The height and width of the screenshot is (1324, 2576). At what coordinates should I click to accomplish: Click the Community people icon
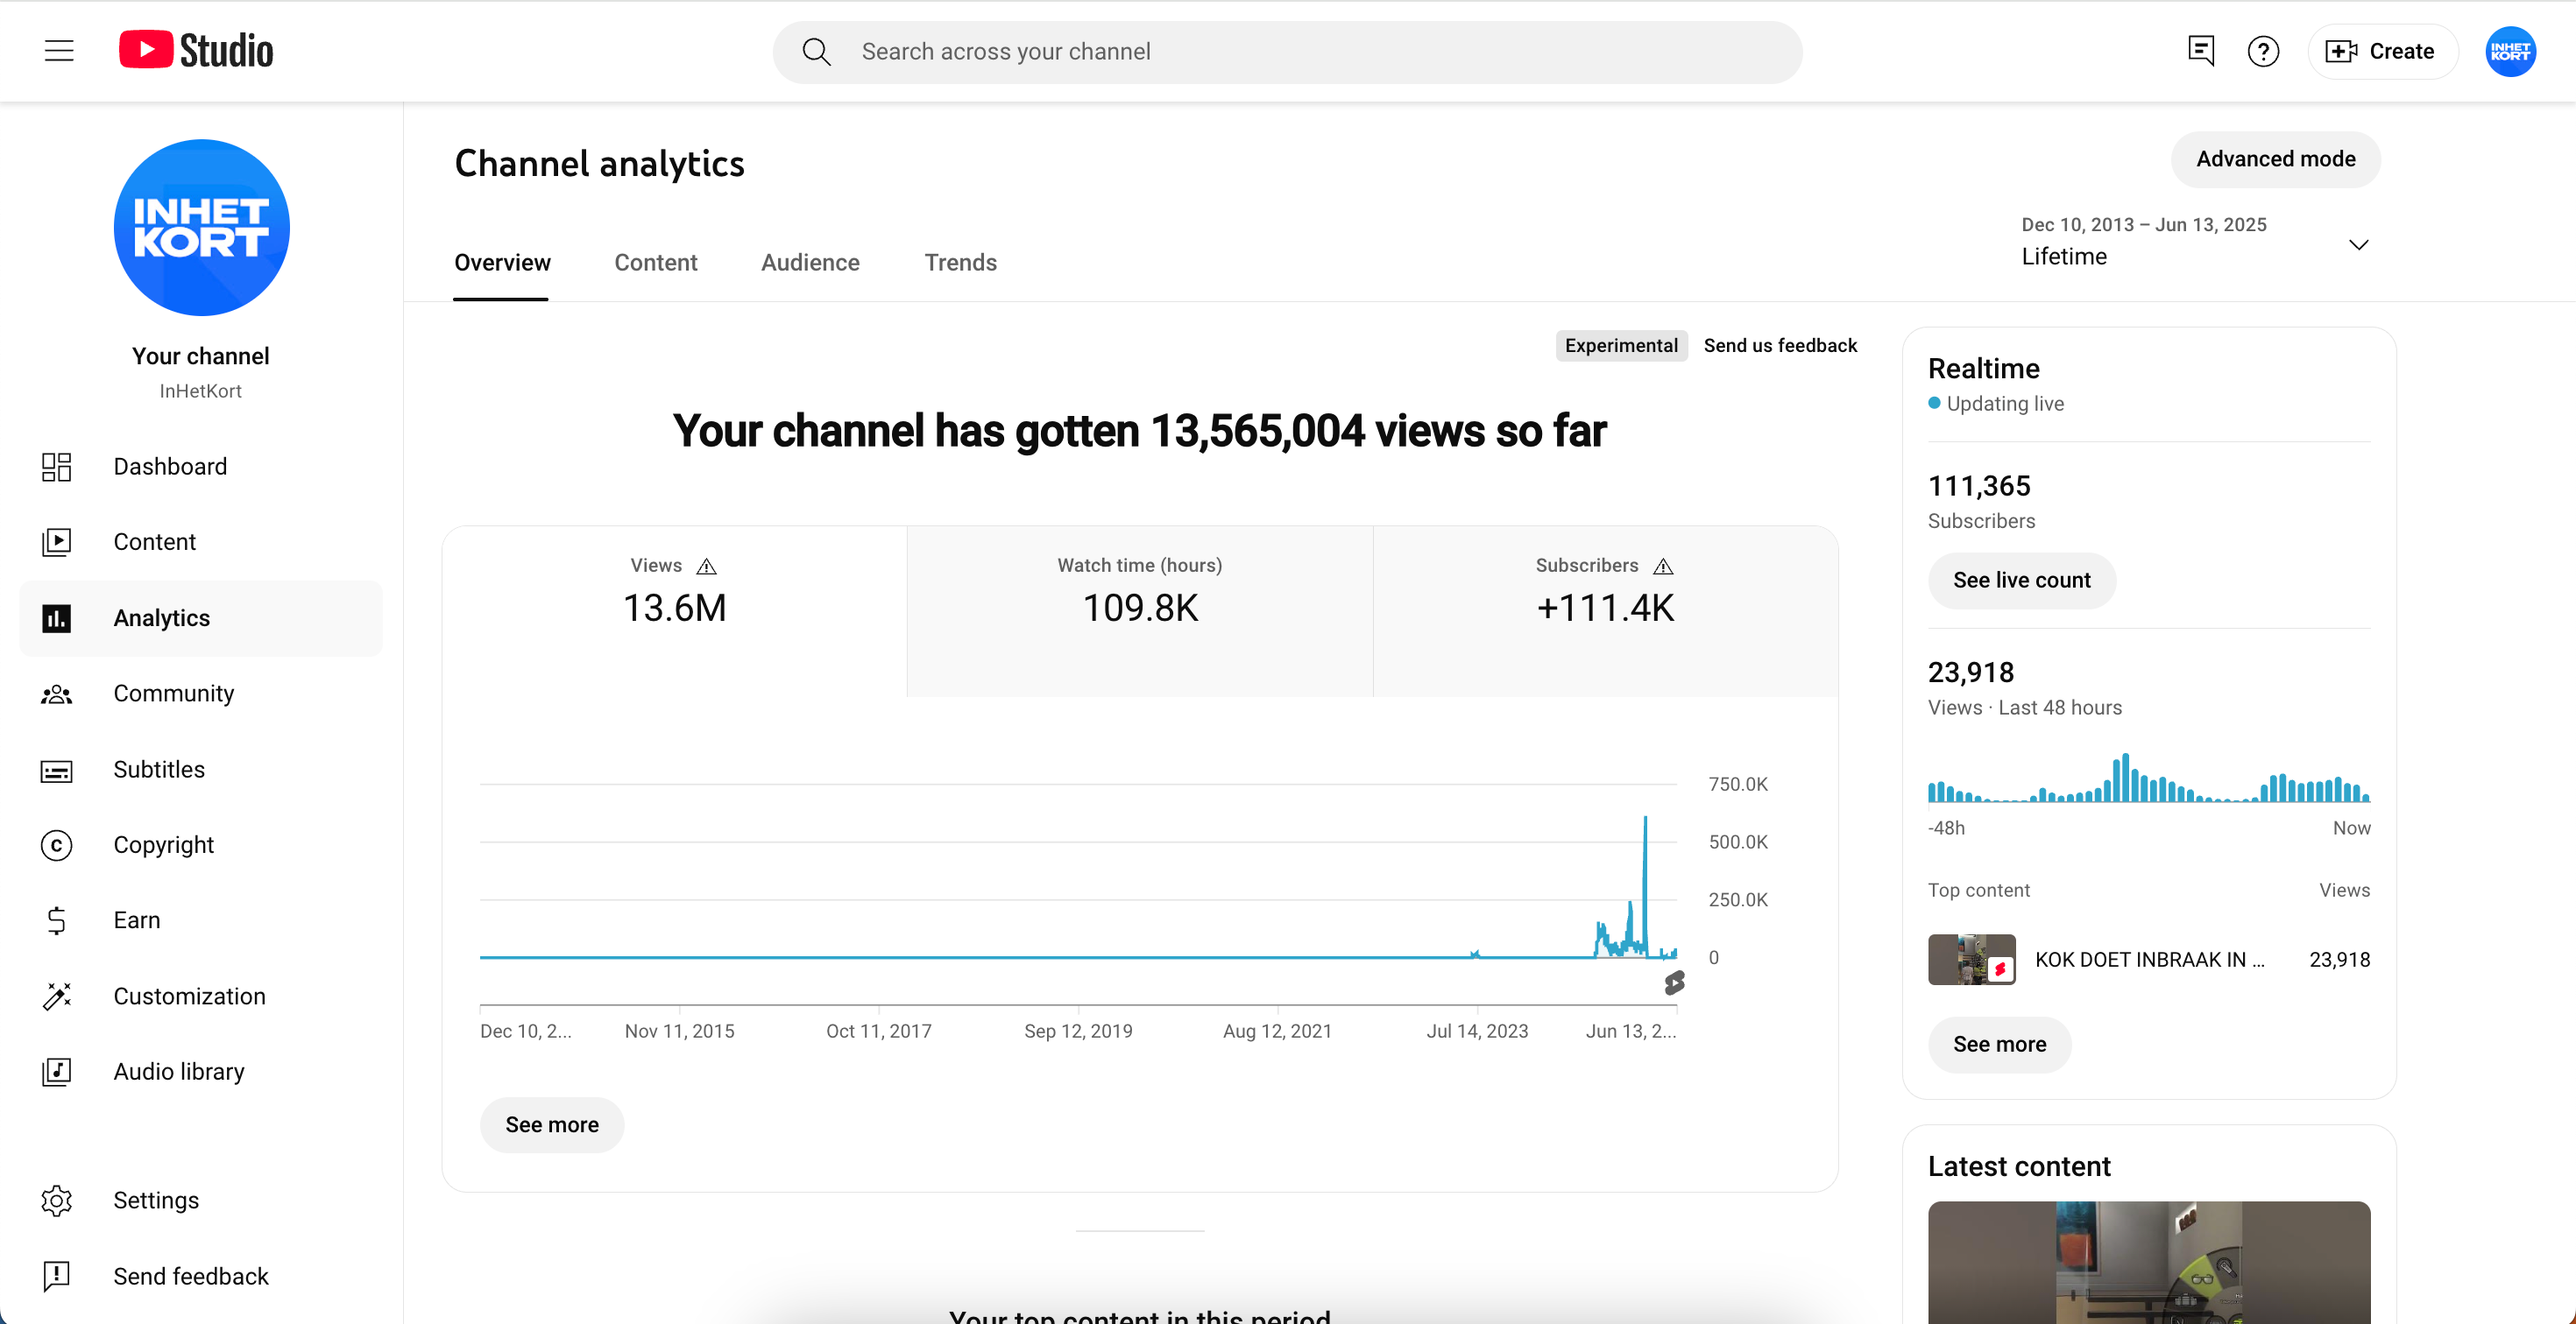(x=56, y=694)
